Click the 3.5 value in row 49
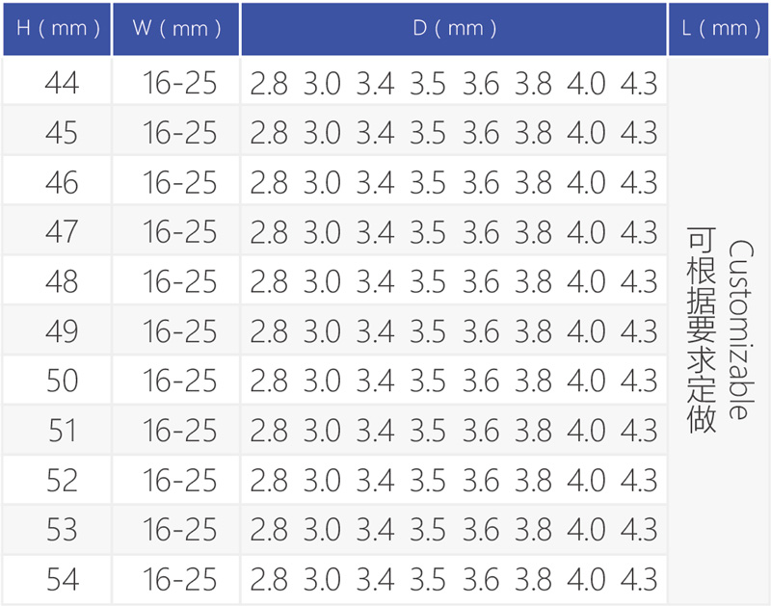 pos(427,331)
